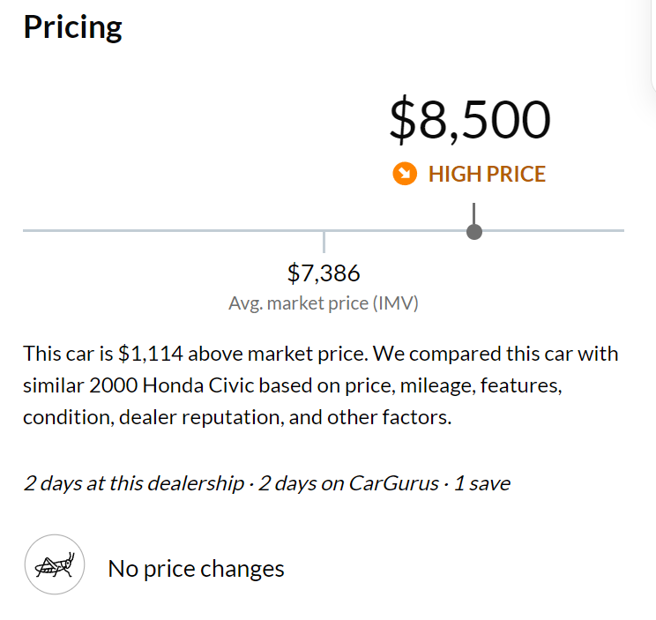Click the cricket icon in the circle
Screen dimensions: 656x620
tap(55, 564)
